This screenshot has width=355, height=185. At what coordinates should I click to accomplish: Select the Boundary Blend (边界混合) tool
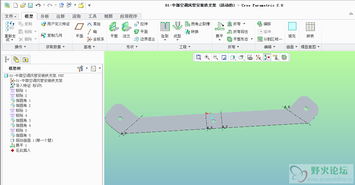[x=145, y=39]
